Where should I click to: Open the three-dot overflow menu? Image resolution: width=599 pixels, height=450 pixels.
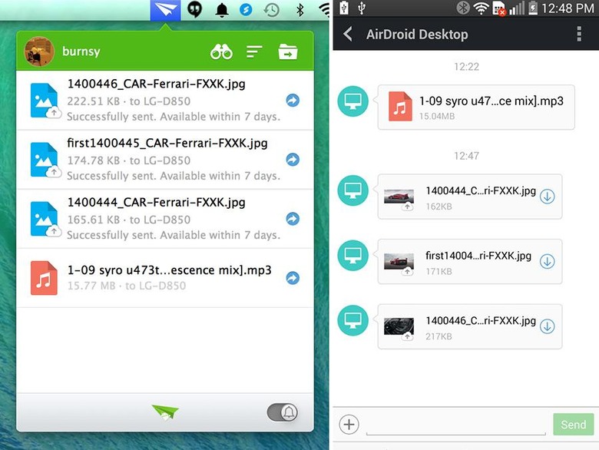tap(579, 34)
